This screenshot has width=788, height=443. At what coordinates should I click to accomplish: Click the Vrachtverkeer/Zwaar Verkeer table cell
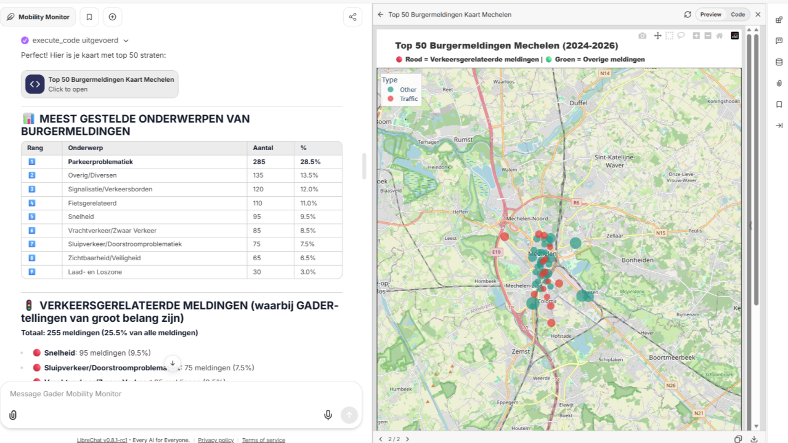[154, 231]
